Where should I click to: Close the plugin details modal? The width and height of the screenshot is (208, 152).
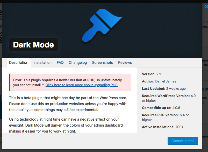206,6
